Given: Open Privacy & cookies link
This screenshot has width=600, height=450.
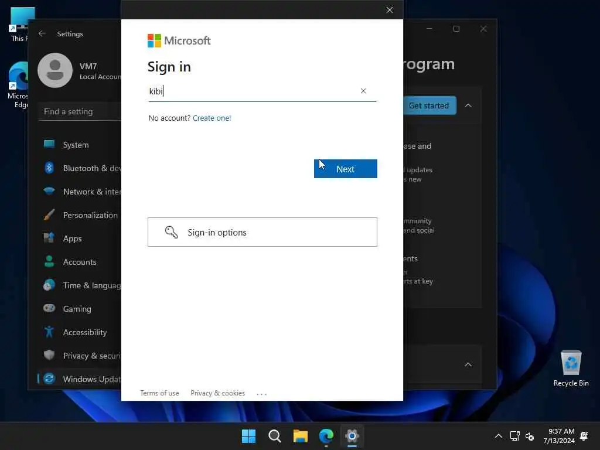Looking at the screenshot, I should (x=217, y=393).
